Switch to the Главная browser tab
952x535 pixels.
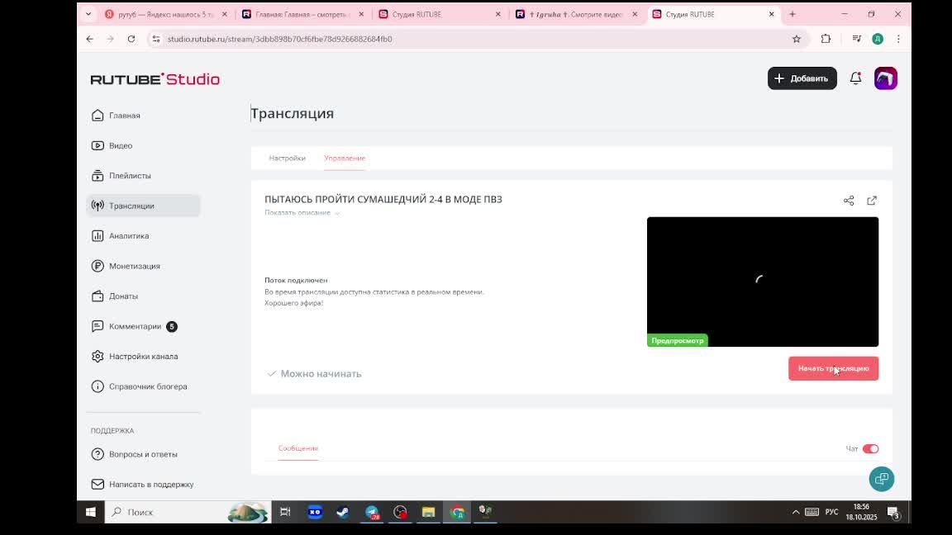click(302, 14)
